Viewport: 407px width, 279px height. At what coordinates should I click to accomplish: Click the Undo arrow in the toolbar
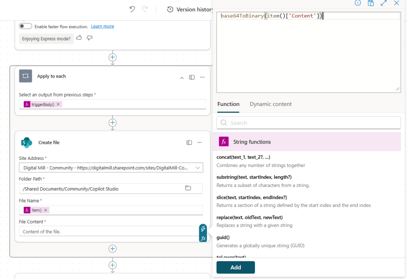point(132,9)
